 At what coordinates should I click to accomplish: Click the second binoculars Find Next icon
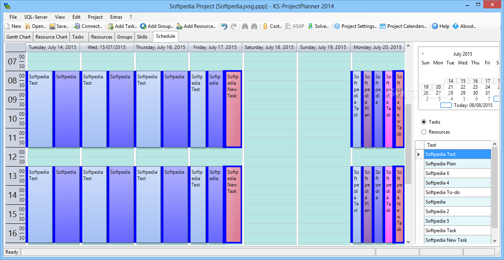[255, 26]
